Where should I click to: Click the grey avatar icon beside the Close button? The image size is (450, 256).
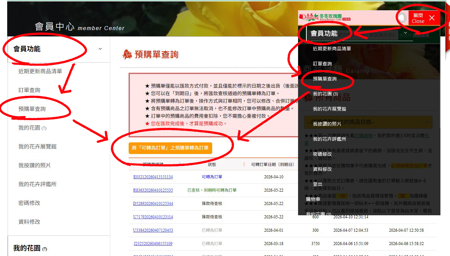[x=403, y=18]
